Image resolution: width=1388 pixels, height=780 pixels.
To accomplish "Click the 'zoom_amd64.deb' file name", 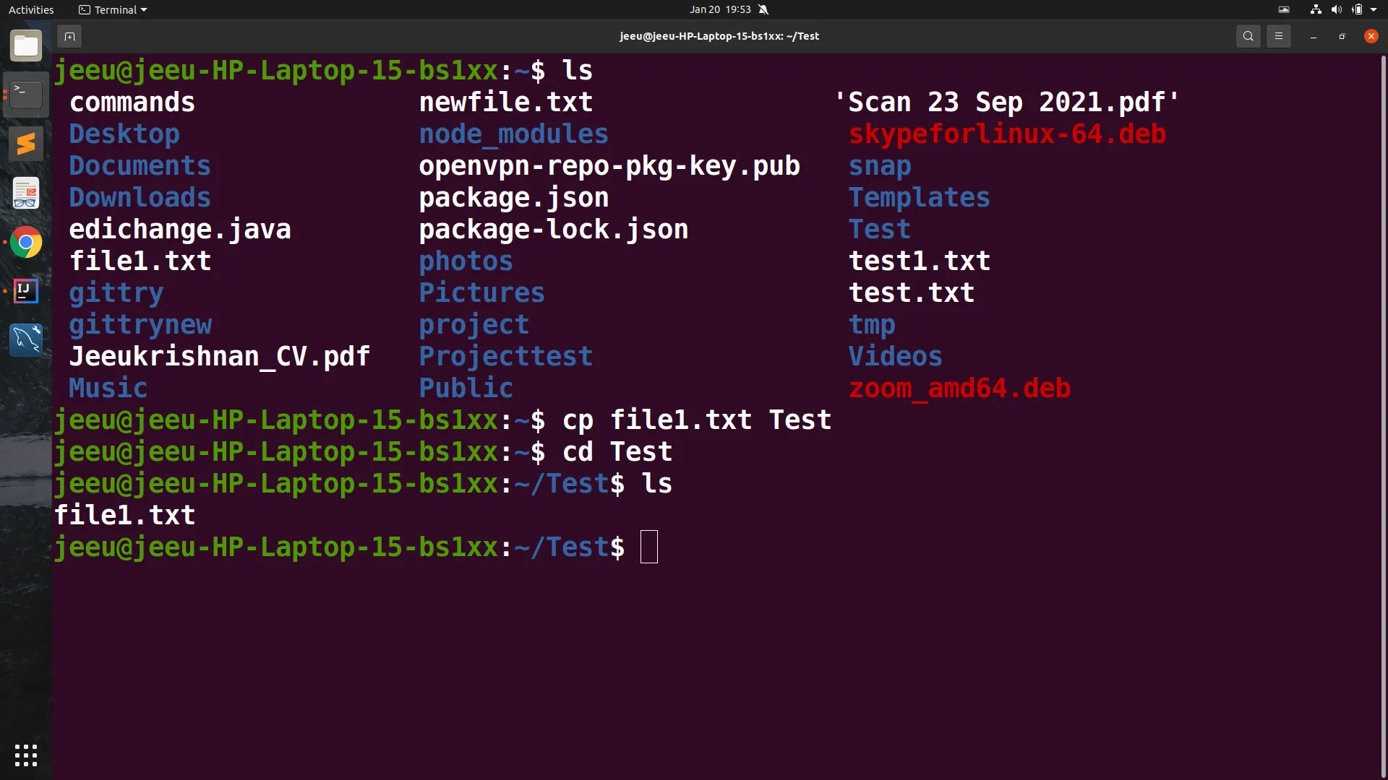I will click(960, 388).
